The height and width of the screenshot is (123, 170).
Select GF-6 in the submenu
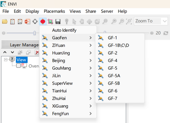tap(120, 91)
